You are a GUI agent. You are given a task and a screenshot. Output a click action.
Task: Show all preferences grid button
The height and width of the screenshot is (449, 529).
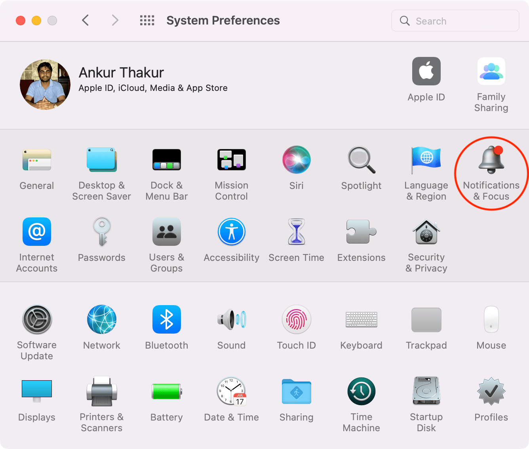(x=147, y=20)
